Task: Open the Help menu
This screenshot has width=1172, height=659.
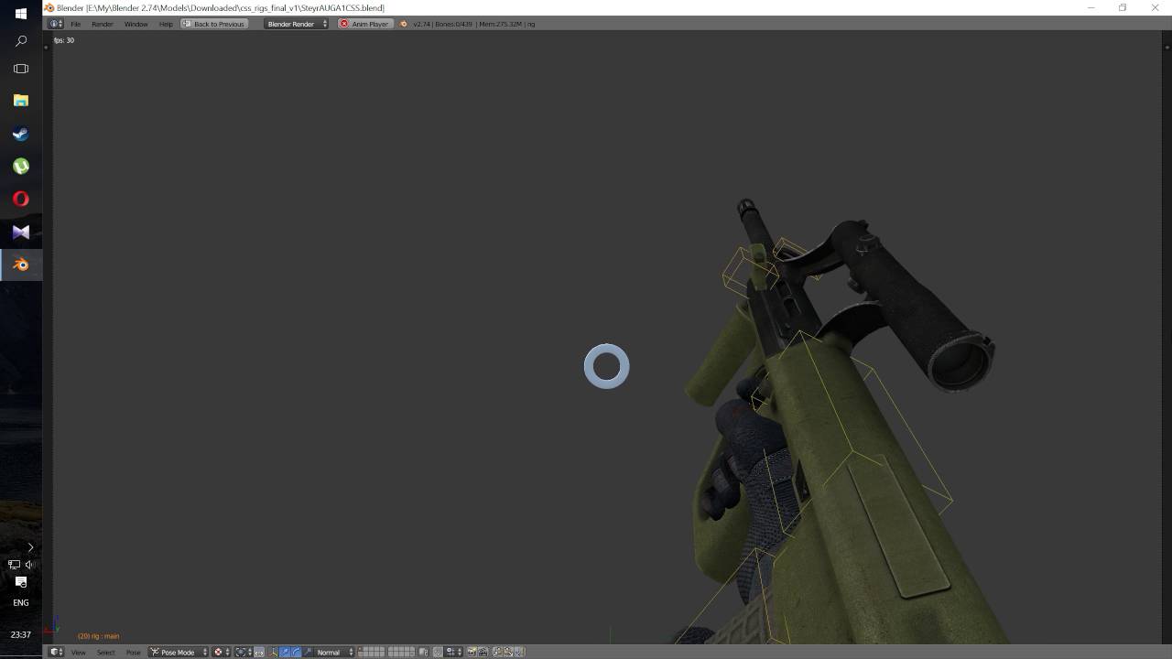Action: point(166,24)
